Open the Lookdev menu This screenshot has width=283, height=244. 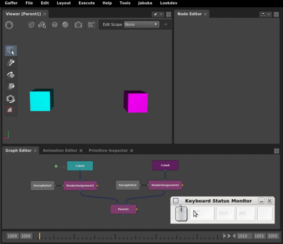[168, 3]
